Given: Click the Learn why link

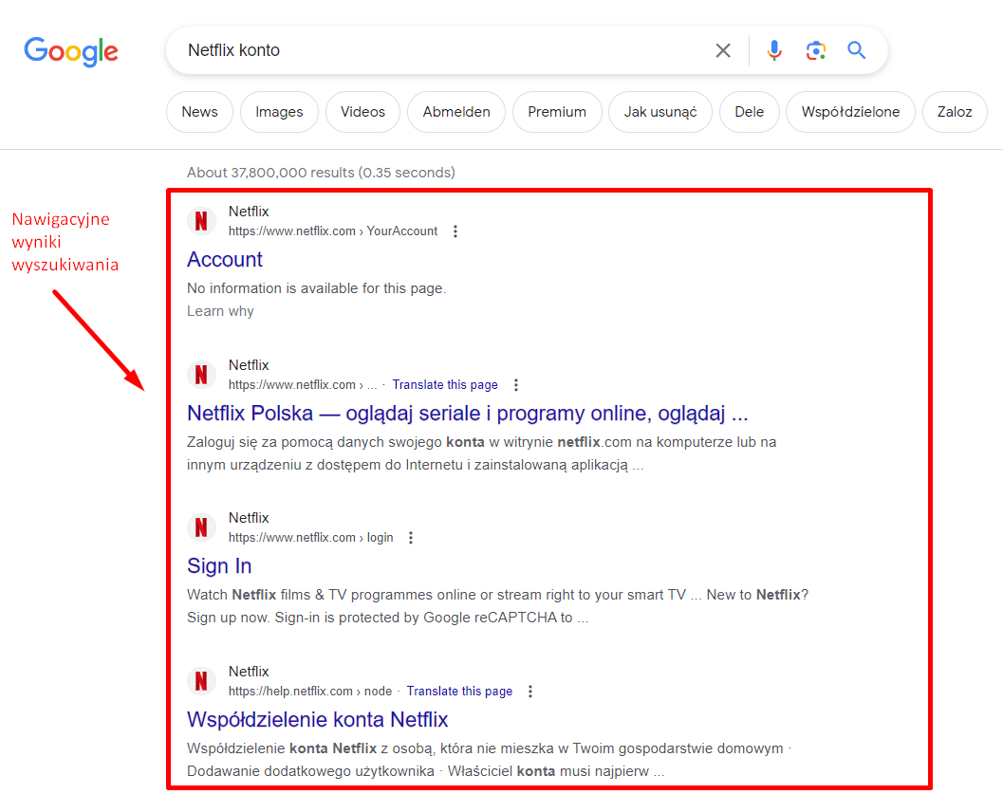Looking at the screenshot, I should coord(220,311).
